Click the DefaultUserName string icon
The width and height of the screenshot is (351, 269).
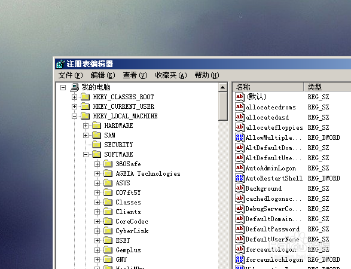point(240,239)
